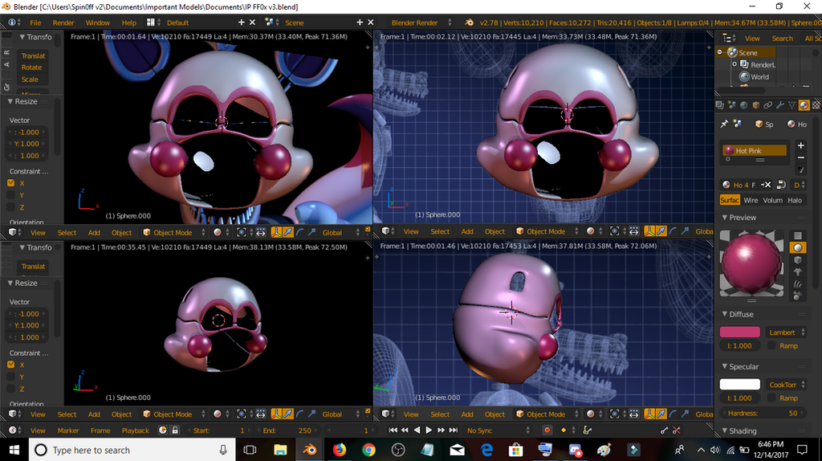Add a material slot with plus button
Image resolution: width=822 pixels, height=461 pixels.
coord(800,146)
